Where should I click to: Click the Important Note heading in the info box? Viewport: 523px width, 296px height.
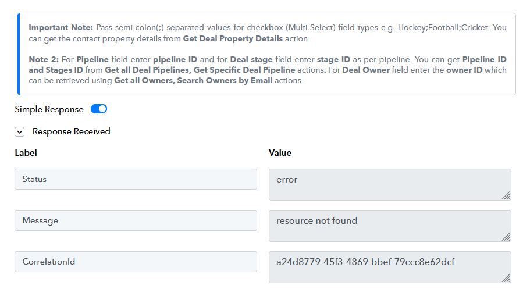pyautogui.click(x=61, y=28)
